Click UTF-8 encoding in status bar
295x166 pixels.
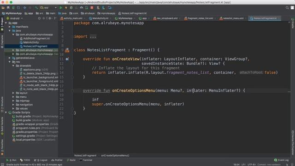251,165
